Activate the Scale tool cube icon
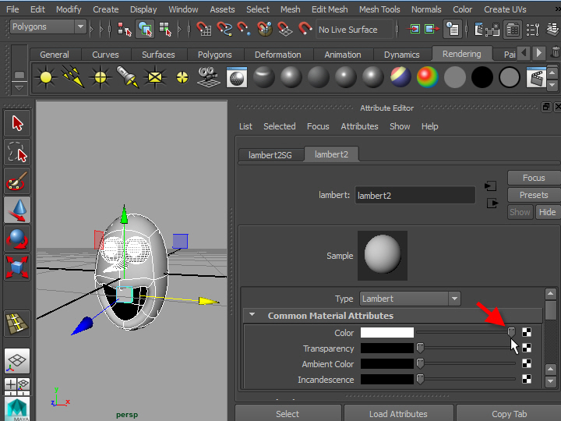 (x=17, y=267)
